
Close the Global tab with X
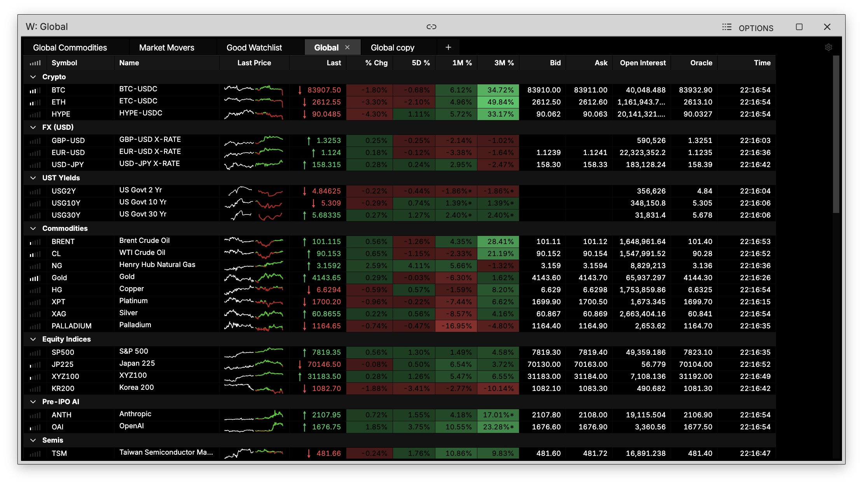coord(347,47)
